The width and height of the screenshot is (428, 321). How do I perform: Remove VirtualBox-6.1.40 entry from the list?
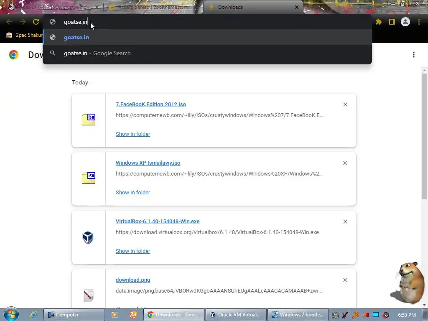point(345,222)
